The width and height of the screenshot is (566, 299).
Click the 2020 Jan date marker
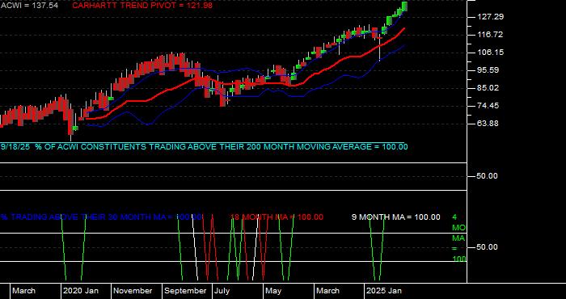coord(81,291)
